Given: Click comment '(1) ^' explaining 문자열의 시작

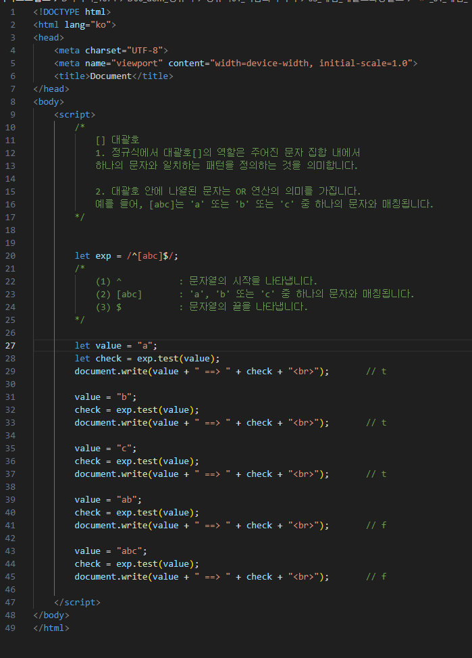Looking at the screenshot, I should (207, 281).
